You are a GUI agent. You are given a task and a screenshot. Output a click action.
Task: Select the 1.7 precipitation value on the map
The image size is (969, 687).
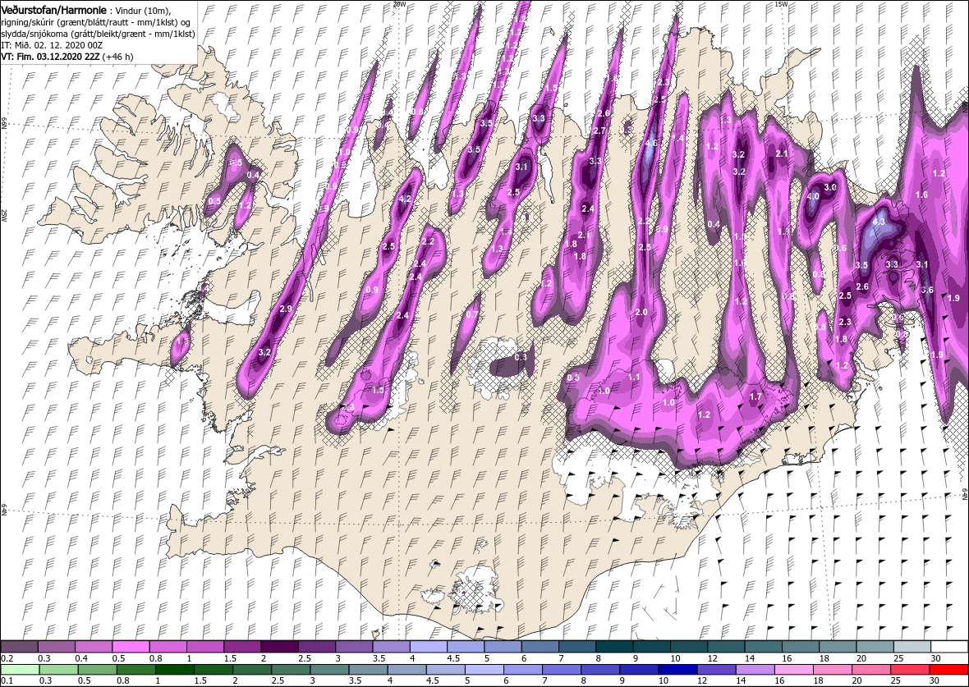(x=755, y=396)
